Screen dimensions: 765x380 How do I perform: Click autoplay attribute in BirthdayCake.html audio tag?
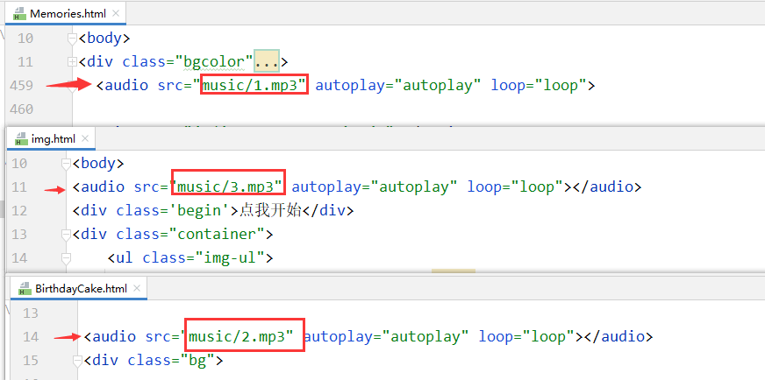[386, 336]
